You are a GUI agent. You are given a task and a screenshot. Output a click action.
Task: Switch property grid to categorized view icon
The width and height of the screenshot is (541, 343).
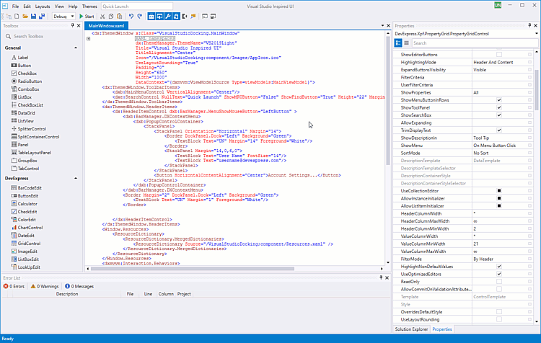[x=398, y=43]
